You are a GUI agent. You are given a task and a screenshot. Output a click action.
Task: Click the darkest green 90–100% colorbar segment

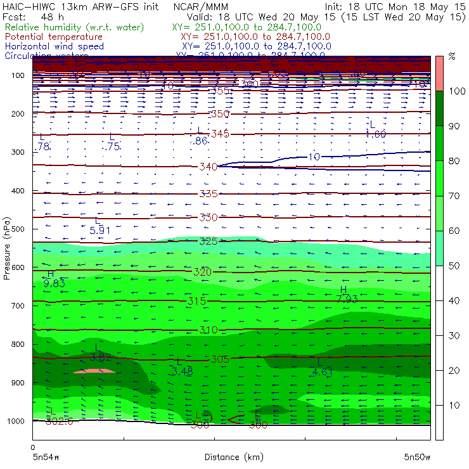click(439, 108)
